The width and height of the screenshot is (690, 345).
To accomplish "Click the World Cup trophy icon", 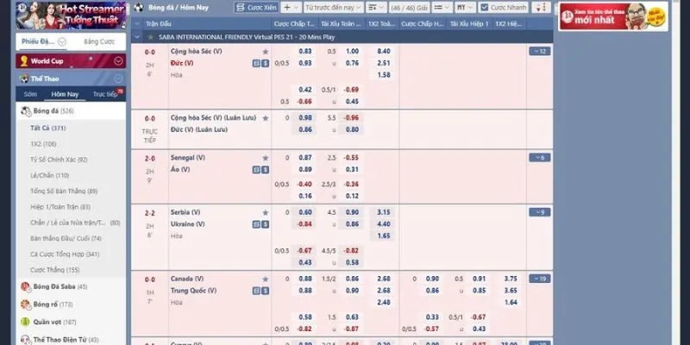I will tap(24, 61).
